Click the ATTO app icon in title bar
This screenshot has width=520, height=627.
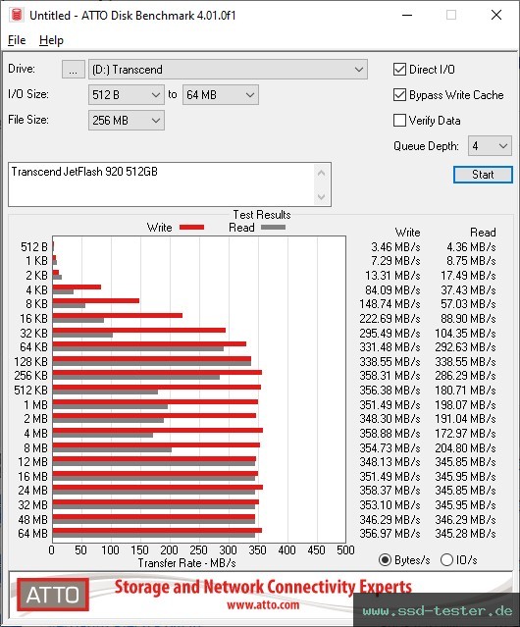[x=17, y=15]
